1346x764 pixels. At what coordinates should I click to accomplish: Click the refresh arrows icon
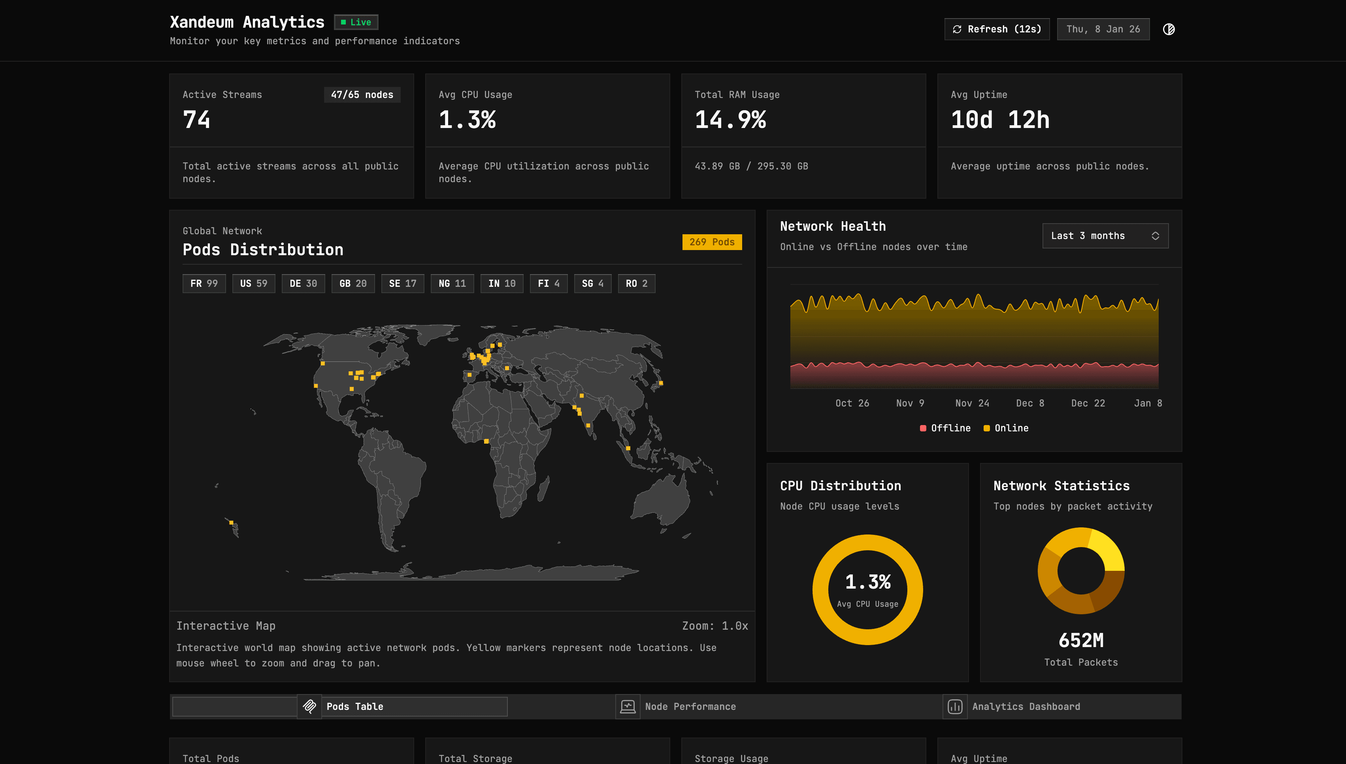[x=957, y=29]
